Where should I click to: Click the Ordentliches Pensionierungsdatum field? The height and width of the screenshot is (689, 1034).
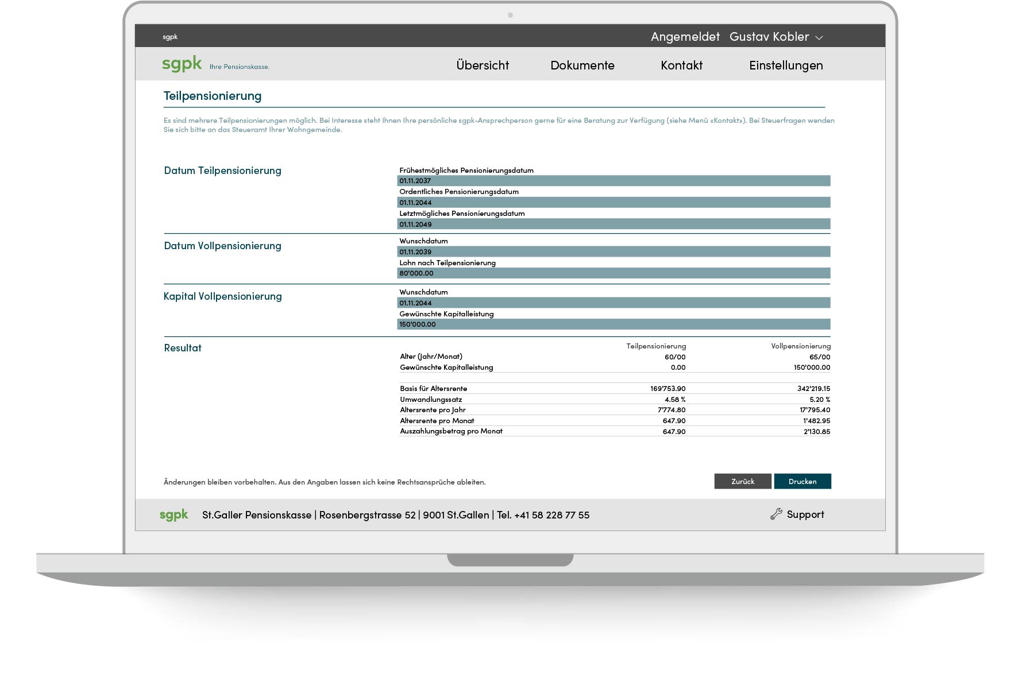pos(613,203)
